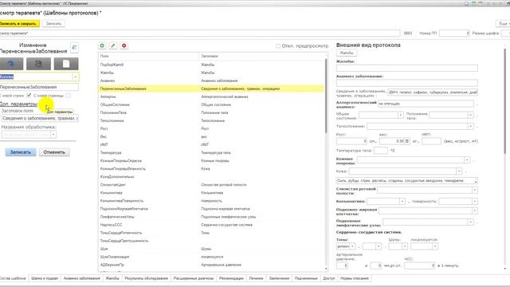
Task: Click the red delete field icon
Action: point(124,46)
